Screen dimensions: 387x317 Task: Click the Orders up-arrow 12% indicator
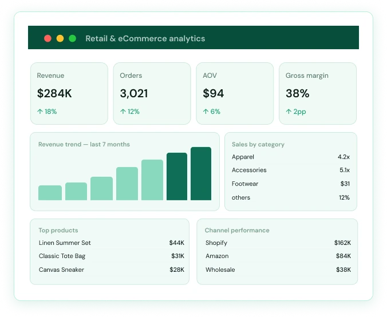tap(130, 112)
